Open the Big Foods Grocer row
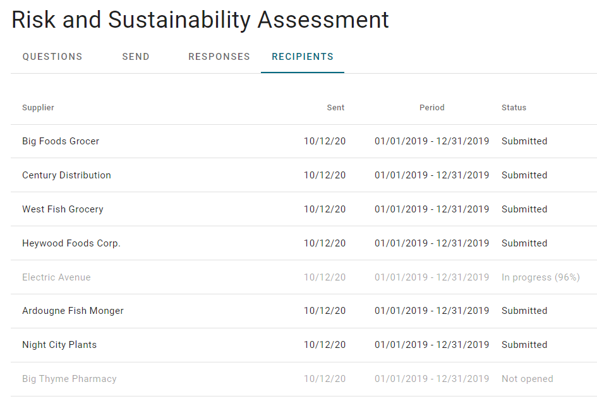Image resolution: width=597 pixels, height=399 pixels. pos(304,141)
